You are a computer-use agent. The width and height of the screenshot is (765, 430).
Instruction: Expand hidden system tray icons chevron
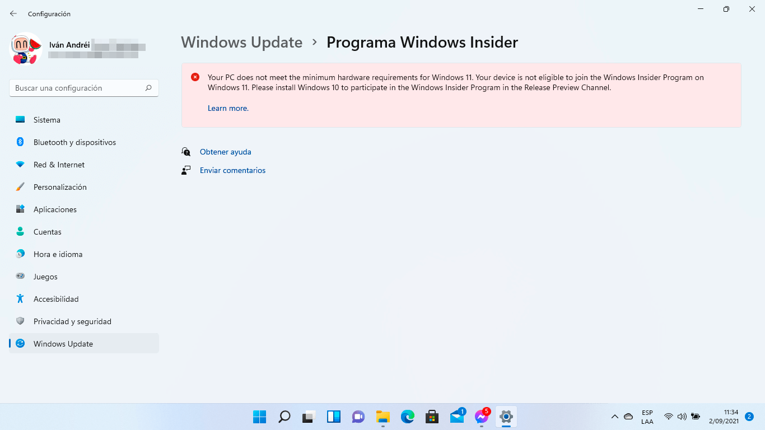point(614,417)
